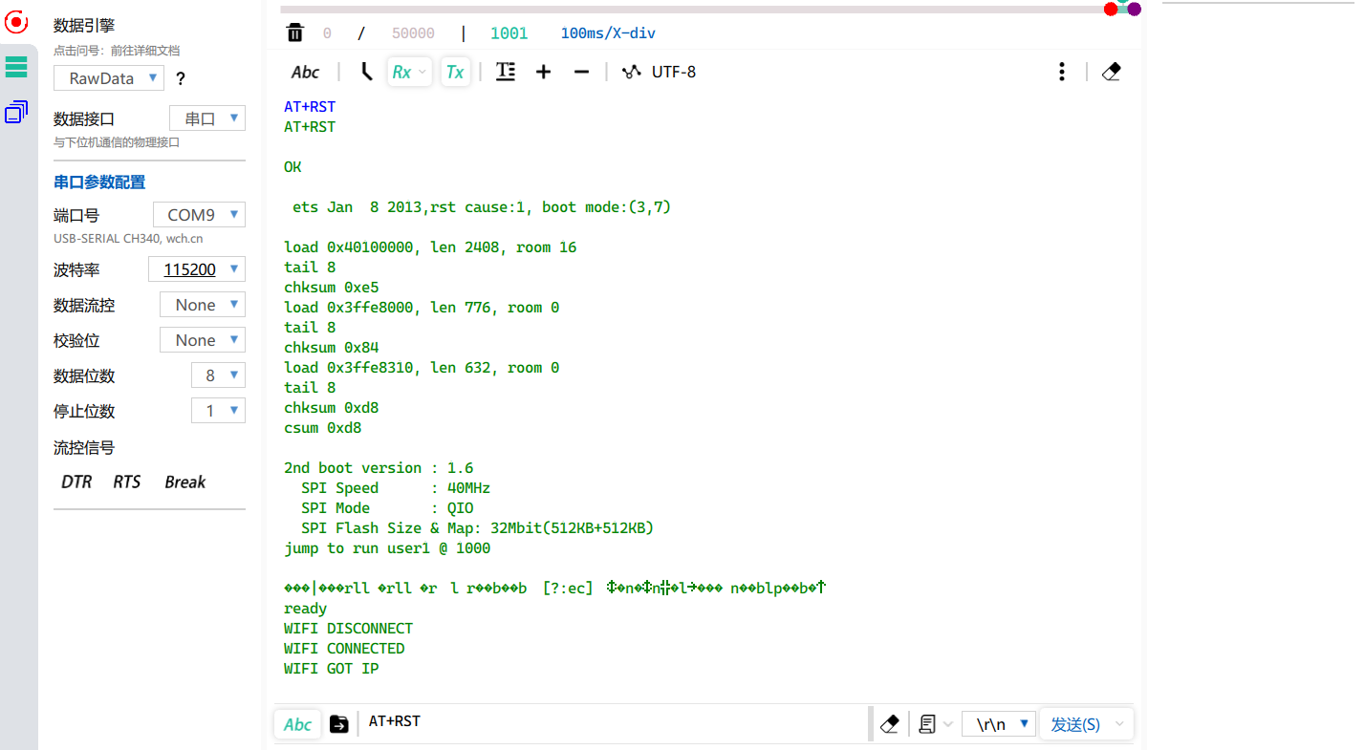Click into the AT+RST send input field
The height and width of the screenshot is (750, 1365).
coord(612,722)
